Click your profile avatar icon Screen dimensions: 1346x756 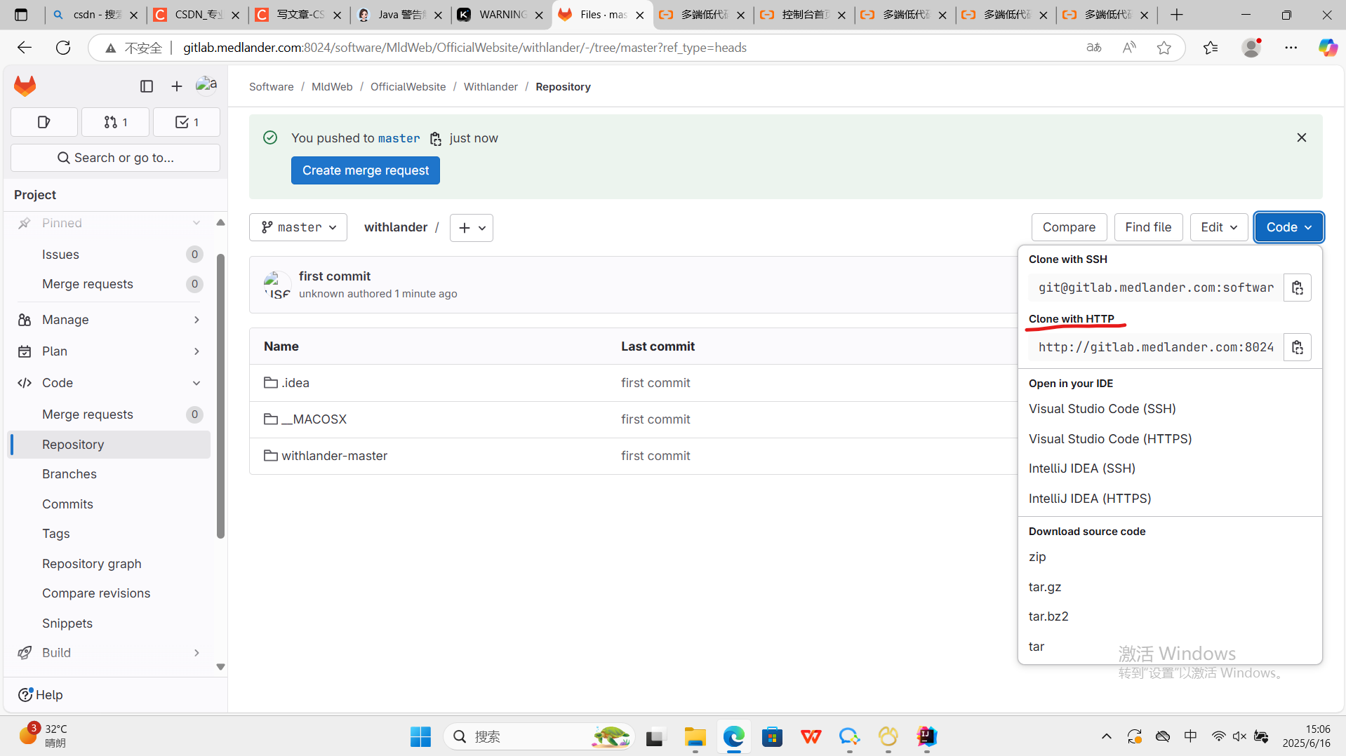pos(206,84)
